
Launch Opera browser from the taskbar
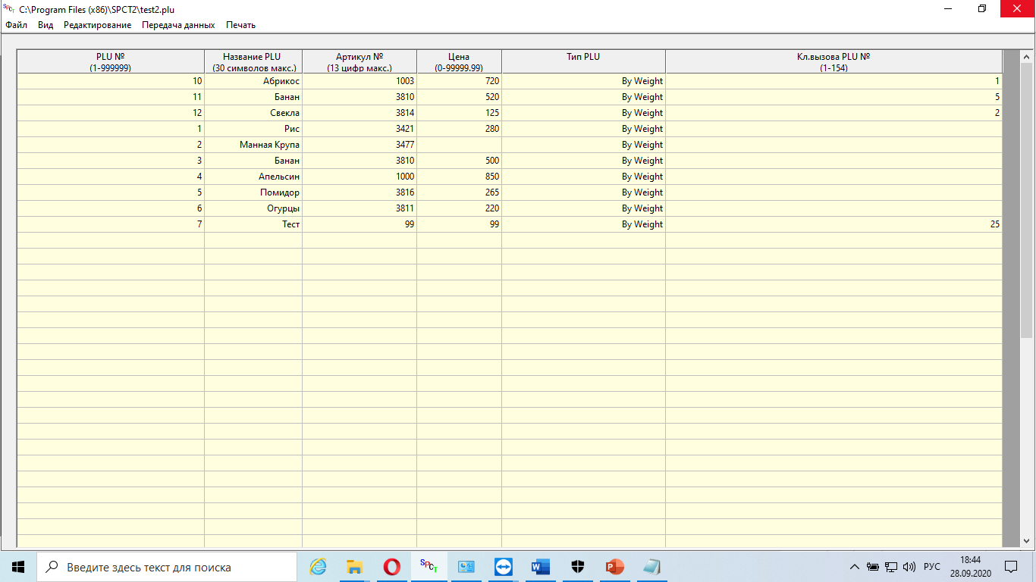[x=392, y=567]
